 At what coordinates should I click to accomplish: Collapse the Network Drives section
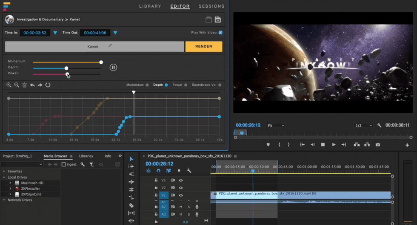[x=4, y=200]
